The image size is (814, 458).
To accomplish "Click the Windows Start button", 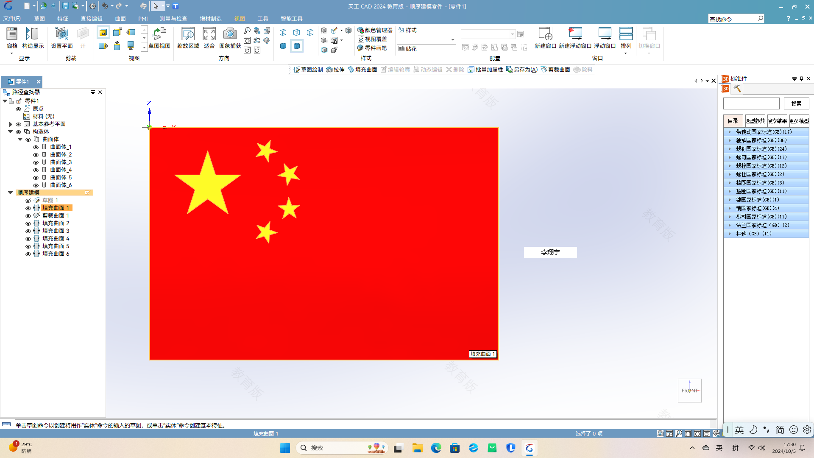I will click(285, 448).
